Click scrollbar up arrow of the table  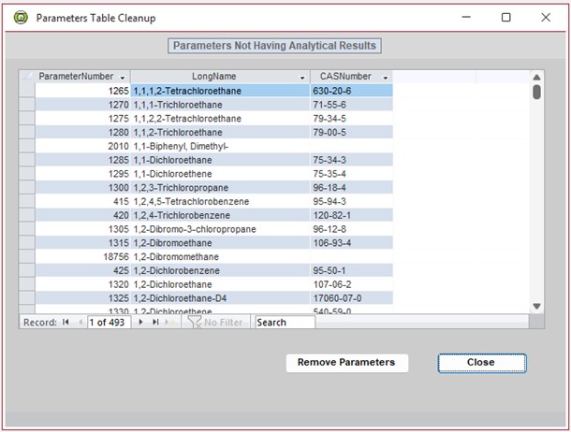[536, 78]
